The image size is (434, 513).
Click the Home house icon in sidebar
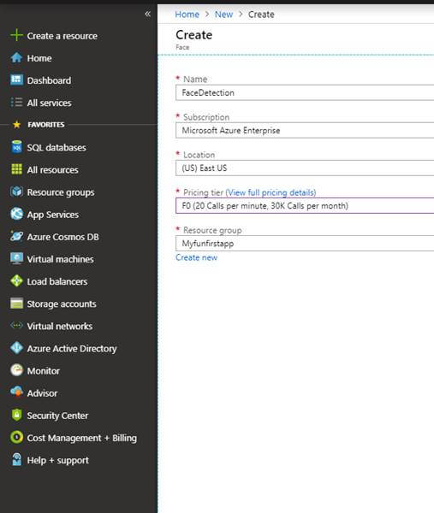click(x=16, y=58)
